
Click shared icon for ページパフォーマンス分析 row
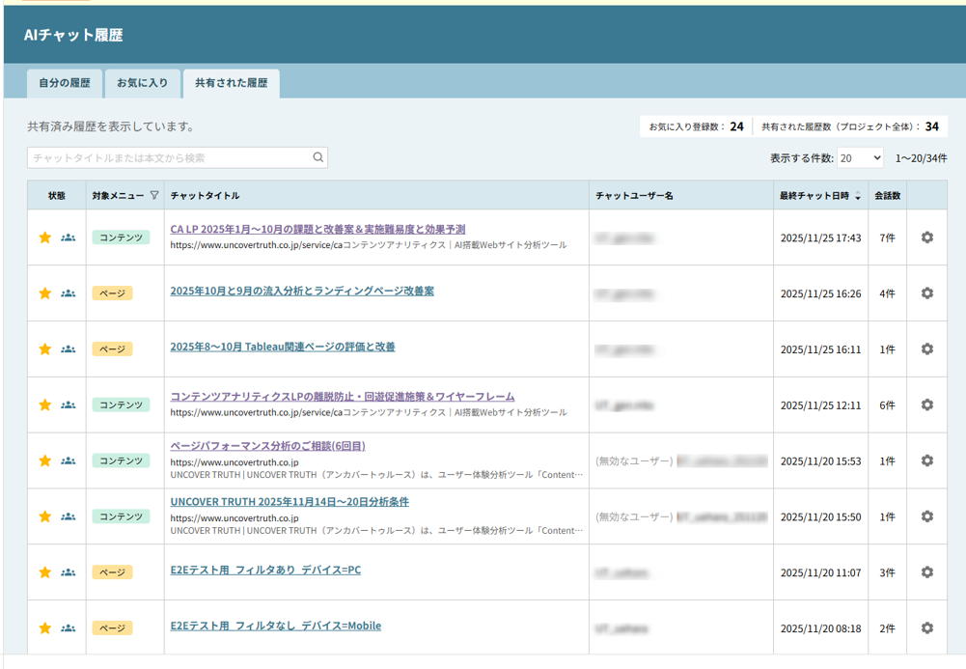68,461
